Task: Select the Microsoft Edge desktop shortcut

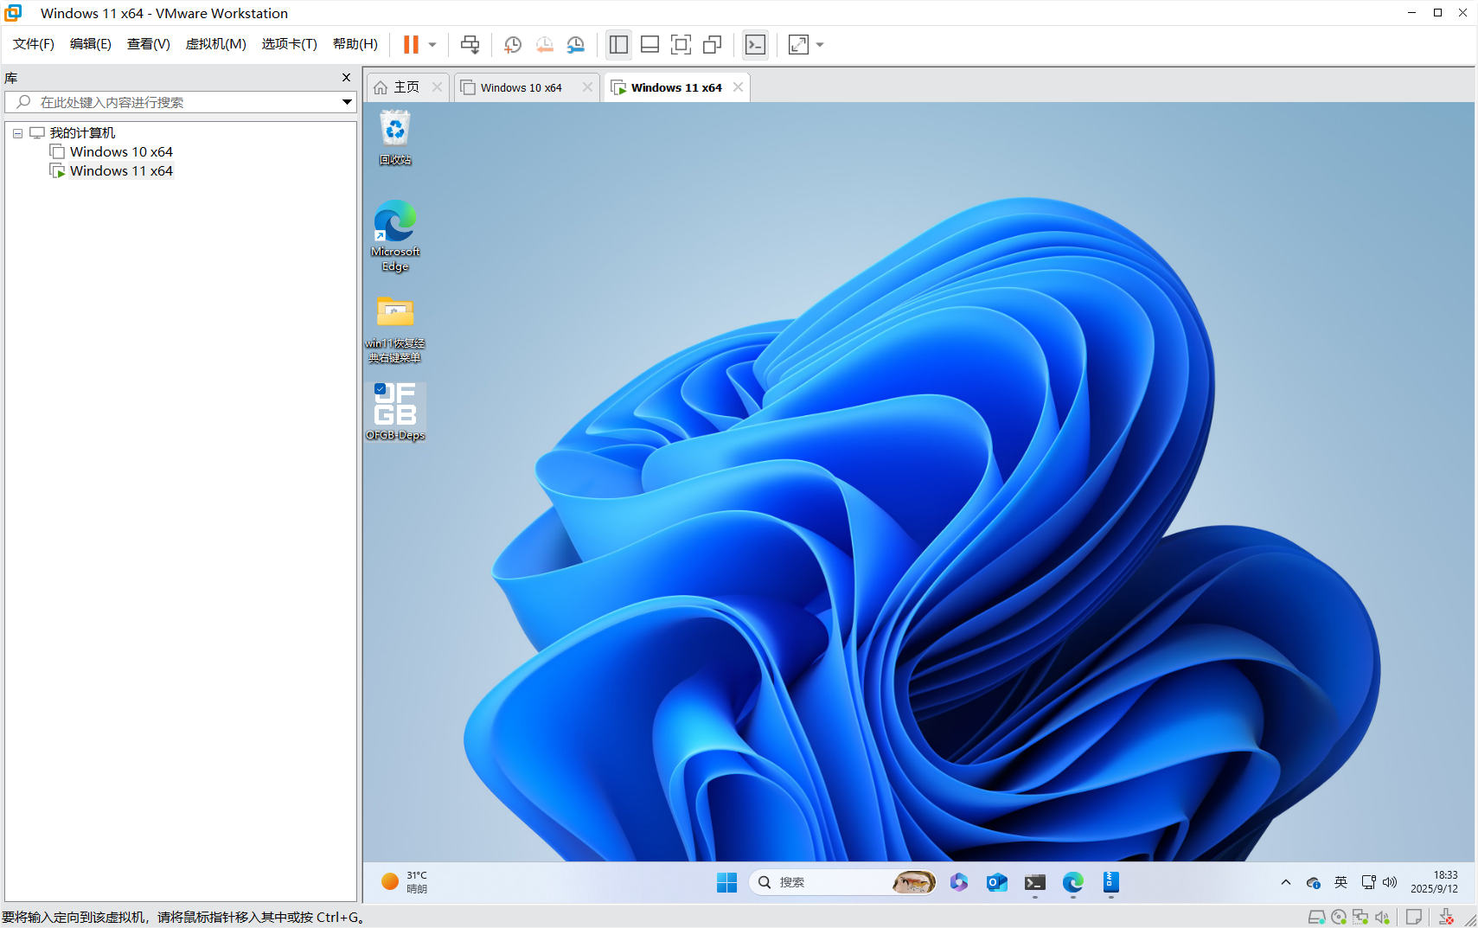Action: (x=395, y=236)
